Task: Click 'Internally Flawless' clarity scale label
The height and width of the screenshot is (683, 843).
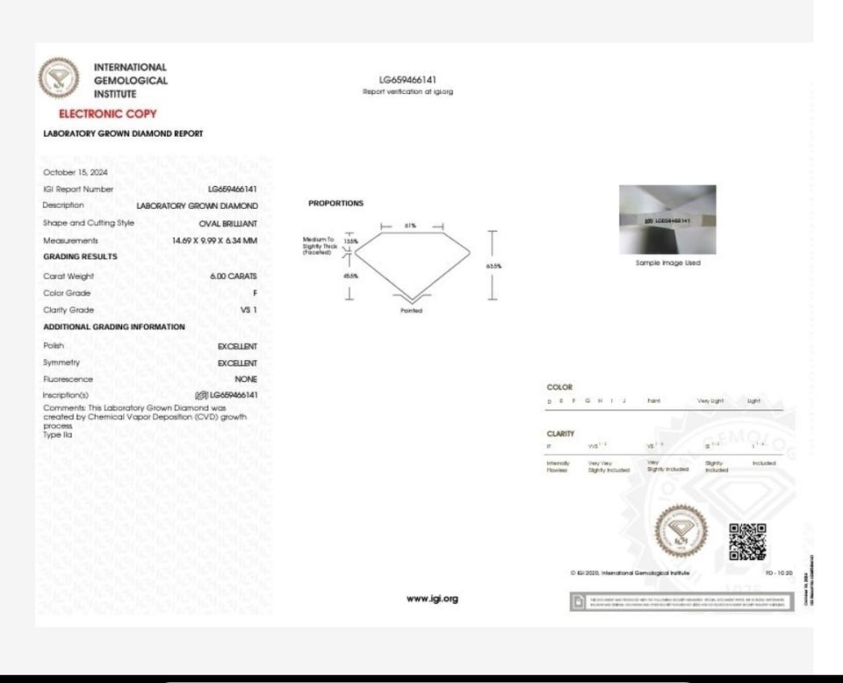Action: [558, 467]
